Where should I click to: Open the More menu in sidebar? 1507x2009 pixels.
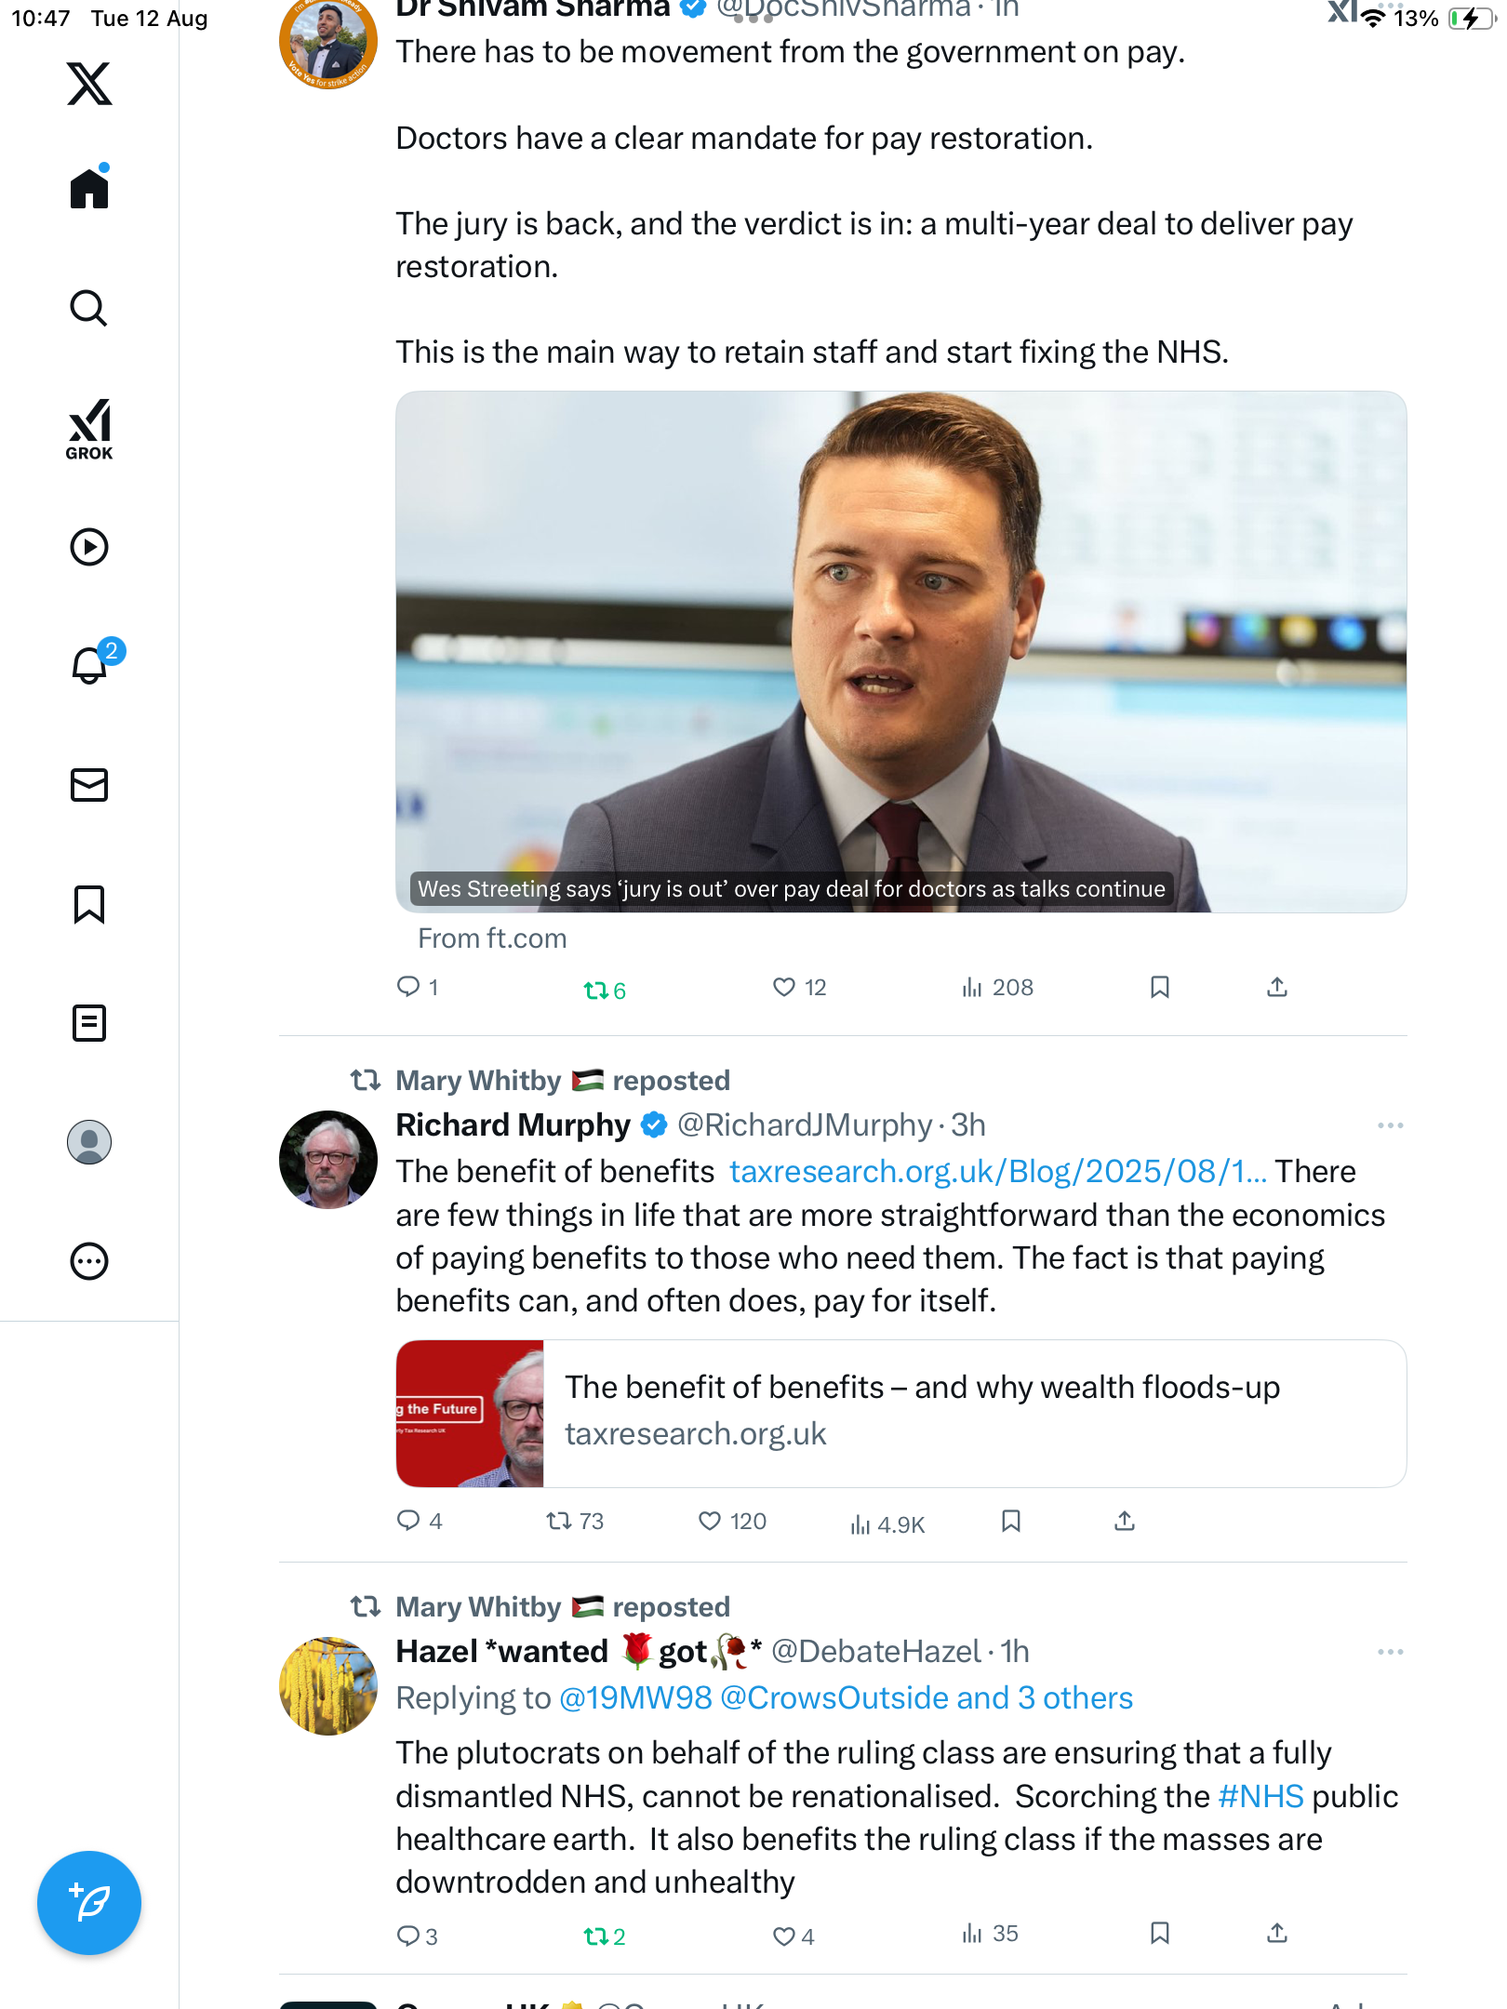coord(89,1261)
